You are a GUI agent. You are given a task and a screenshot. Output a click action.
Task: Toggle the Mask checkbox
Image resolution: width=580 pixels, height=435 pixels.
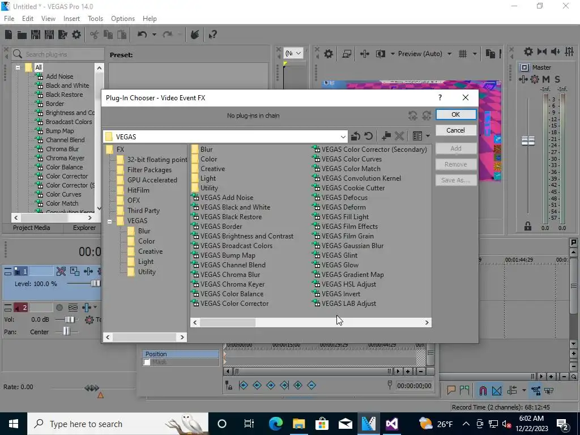[x=147, y=362]
